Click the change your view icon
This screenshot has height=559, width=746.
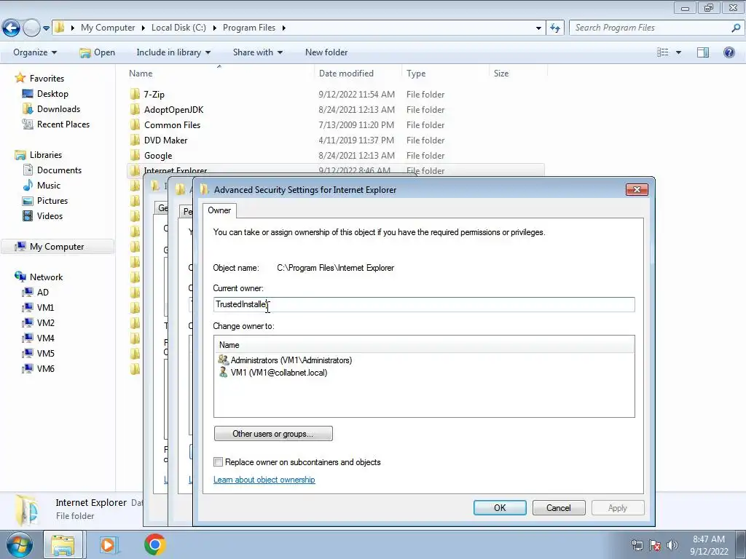663,52
